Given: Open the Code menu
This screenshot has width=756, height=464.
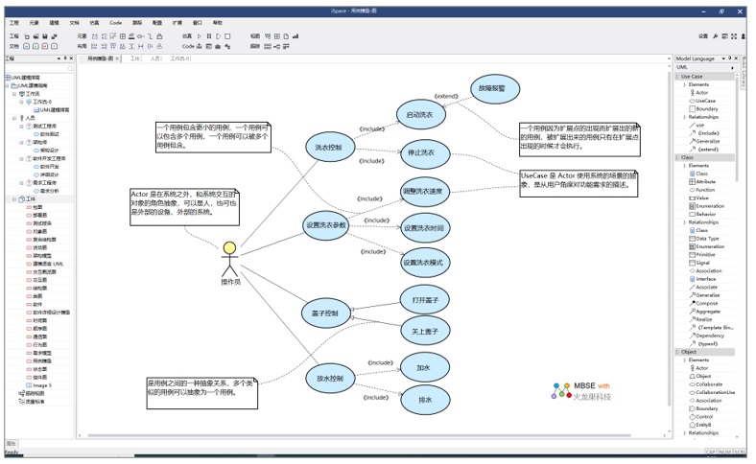Looking at the screenshot, I should [115, 21].
